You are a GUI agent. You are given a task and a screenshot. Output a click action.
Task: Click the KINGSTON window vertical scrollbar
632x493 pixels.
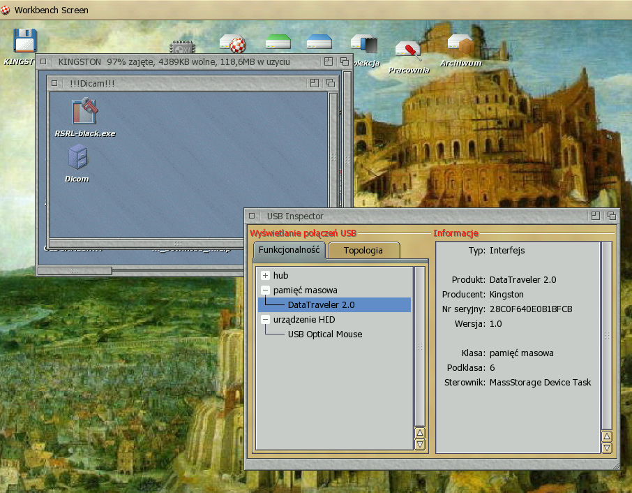pos(347,159)
